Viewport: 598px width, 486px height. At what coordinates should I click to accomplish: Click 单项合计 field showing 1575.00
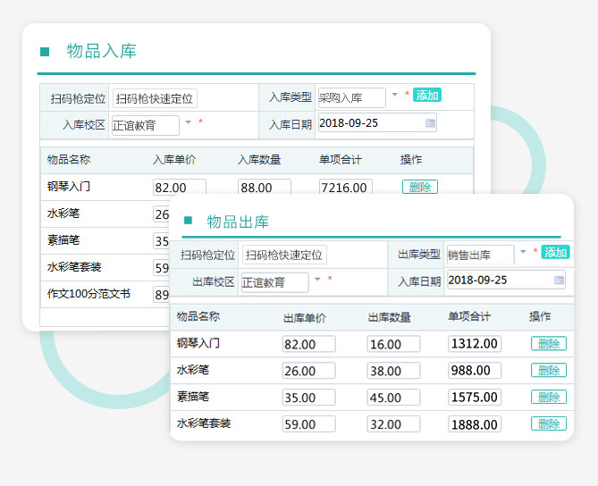tap(475, 398)
